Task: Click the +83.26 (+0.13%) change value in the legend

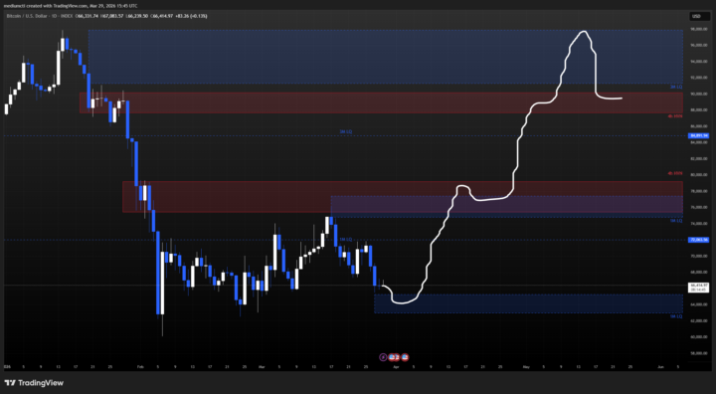Action: click(x=191, y=16)
